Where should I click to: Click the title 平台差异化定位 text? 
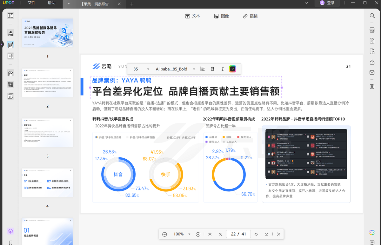click(127, 91)
